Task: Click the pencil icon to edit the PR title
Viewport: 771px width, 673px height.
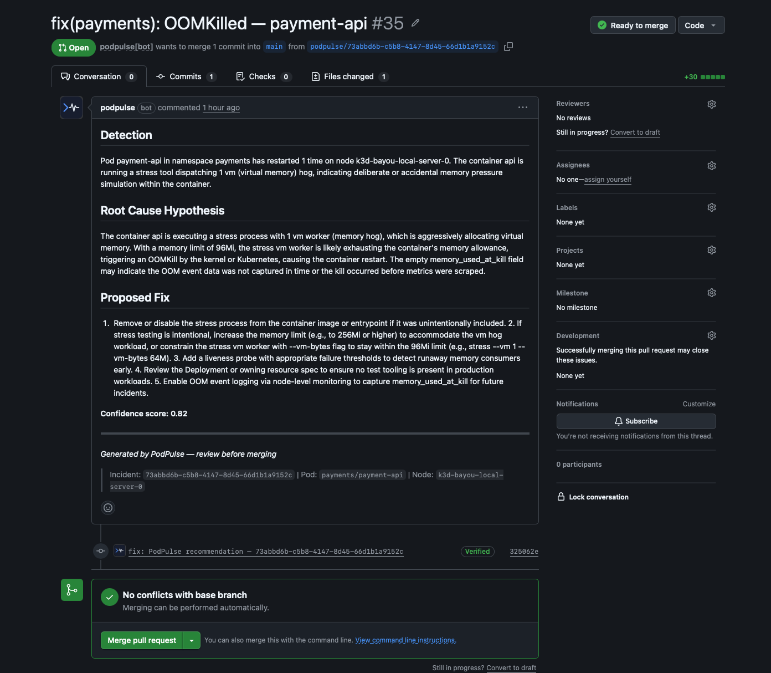Action: coord(415,23)
